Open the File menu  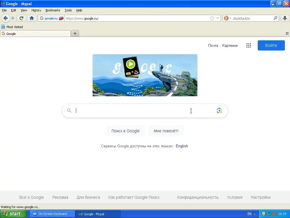pyautogui.click(x=4, y=10)
